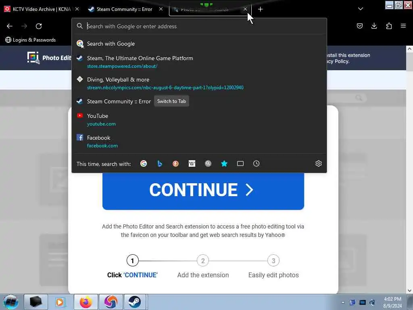Open the Pocket save icon

click(359, 25)
